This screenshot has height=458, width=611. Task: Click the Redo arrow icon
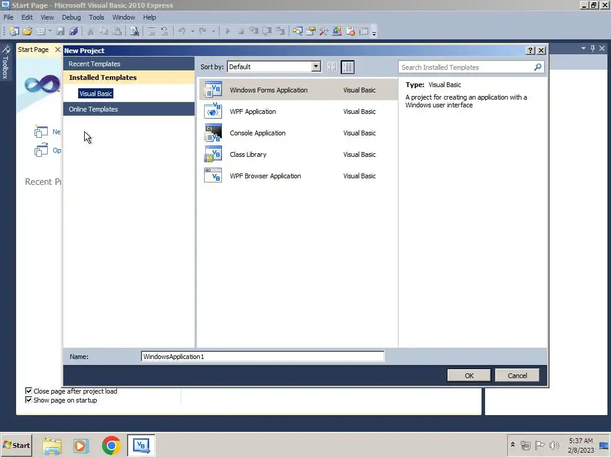coord(203,31)
